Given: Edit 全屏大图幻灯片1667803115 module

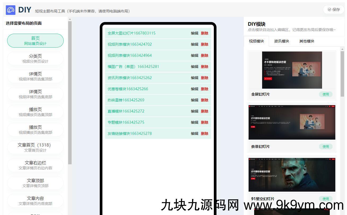Looking at the screenshot, I should [x=194, y=33].
